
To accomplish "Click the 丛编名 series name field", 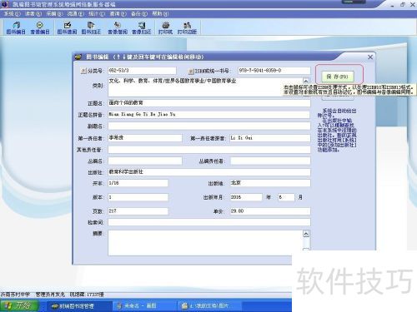I will tap(145, 161).
